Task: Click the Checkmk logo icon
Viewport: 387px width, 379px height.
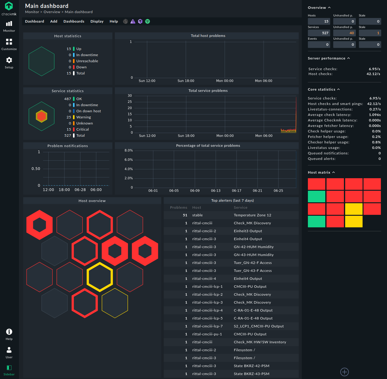Action: pyautogui.click(x=9, y=6)
